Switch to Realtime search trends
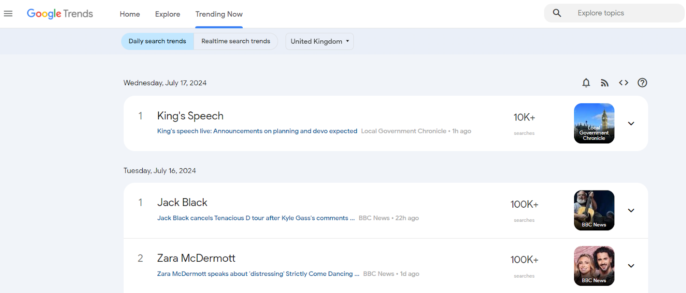The width and height of the screenshot is (686, 293). 236,41
